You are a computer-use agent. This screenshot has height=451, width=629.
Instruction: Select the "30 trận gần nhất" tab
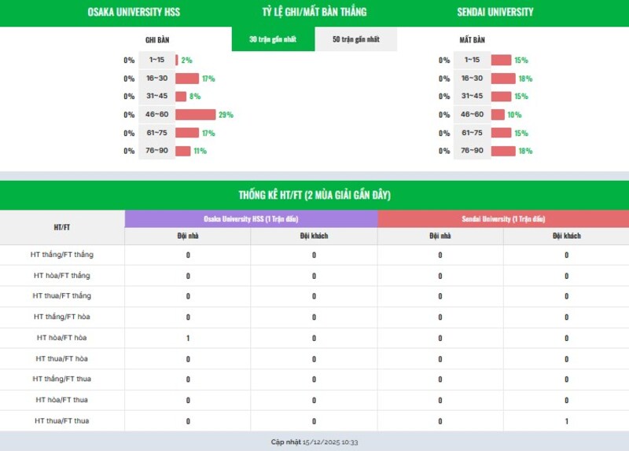pyautogui.click(x=273, y=39)
